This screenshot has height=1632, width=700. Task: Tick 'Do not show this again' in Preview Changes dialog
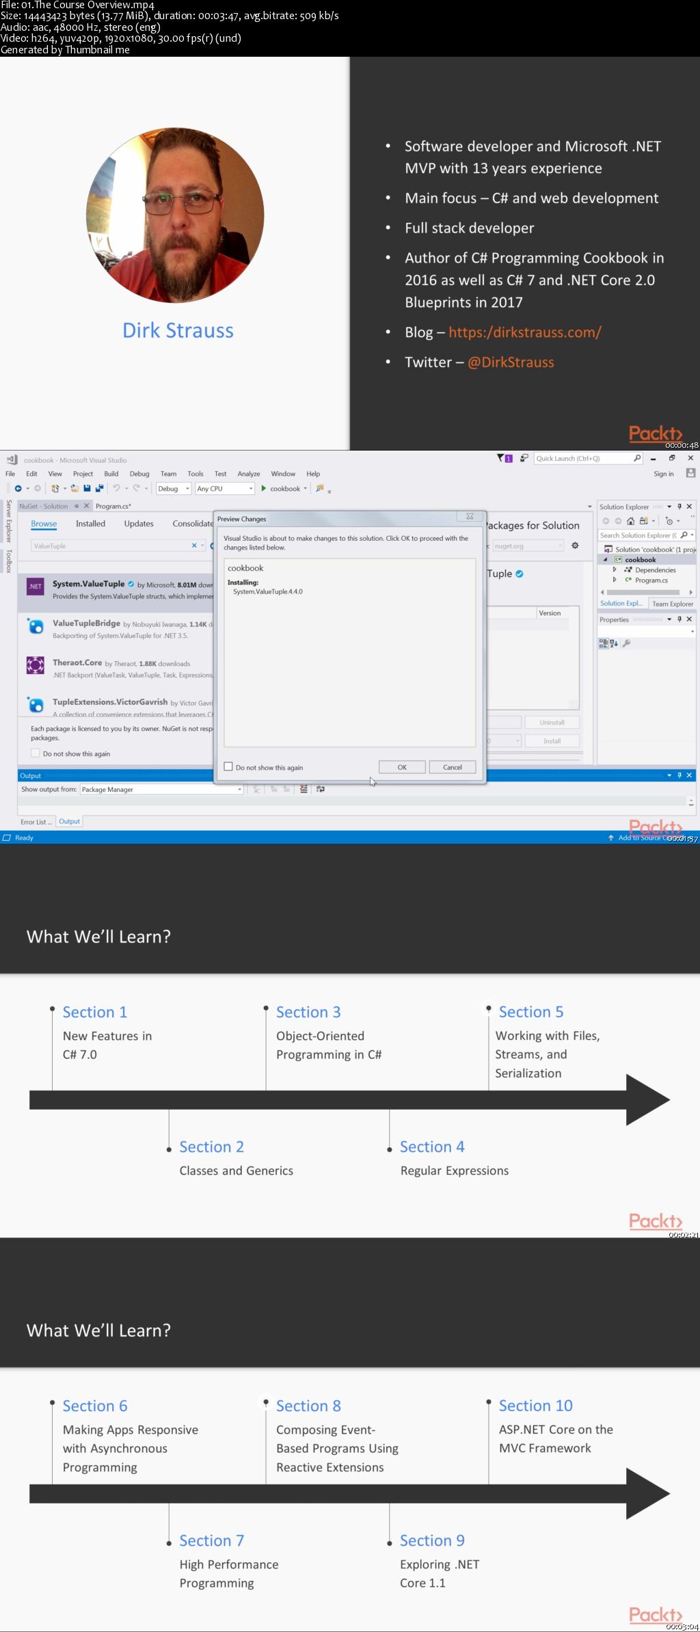(x=229, y=767)
